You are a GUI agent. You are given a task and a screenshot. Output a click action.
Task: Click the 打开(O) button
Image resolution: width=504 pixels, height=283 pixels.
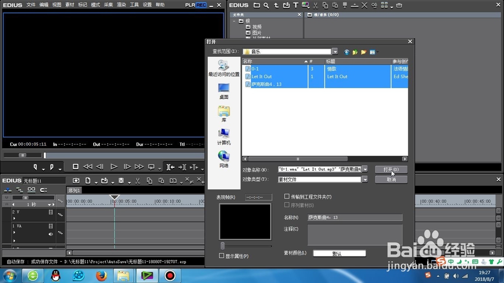pyautogui.click(x=391, y=169)
